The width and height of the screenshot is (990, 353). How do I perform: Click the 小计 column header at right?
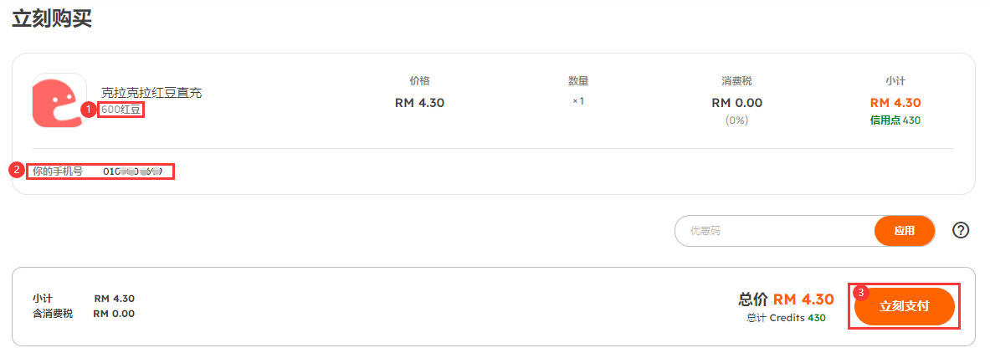(x=895, y=81)
